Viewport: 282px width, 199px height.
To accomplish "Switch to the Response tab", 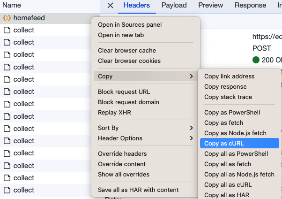I will pyautogui.click(x=250, y=6).
